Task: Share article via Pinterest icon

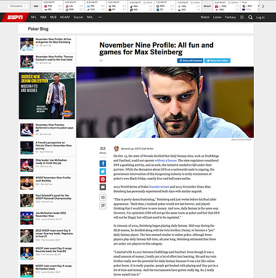Action: coord(103,179)
